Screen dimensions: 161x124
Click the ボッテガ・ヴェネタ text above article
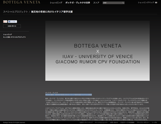pyautogui.click(x=52, y=93)
